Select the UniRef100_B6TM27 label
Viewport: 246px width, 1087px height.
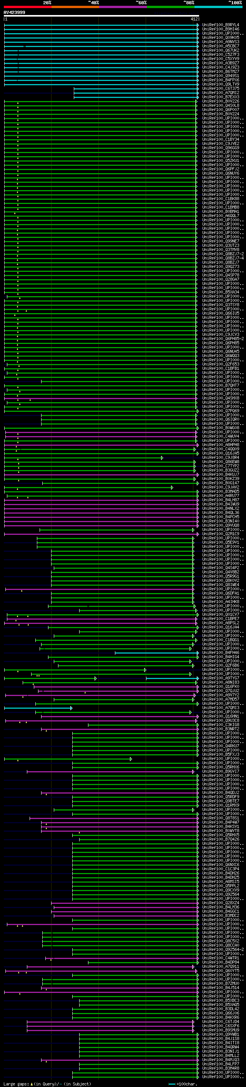click(x=221, y=71)
